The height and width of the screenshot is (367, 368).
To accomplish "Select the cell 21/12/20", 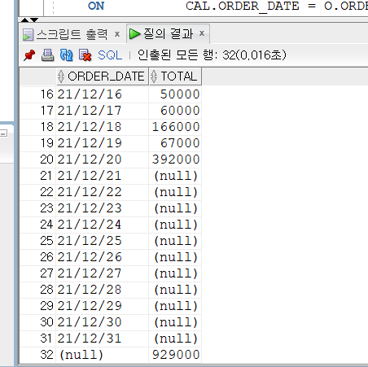I will tap(103, 159).
